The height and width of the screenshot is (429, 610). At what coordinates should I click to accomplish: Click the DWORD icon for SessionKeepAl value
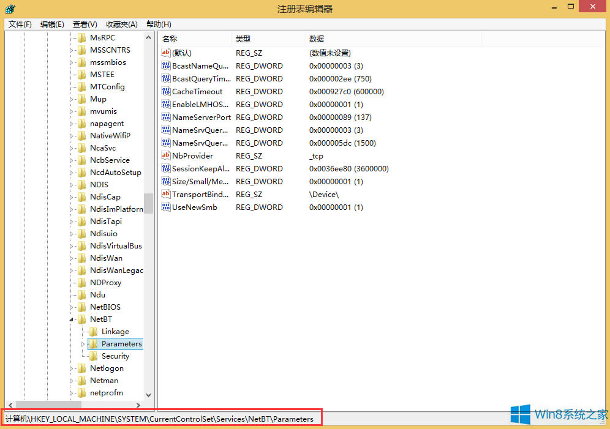point(166,168)
